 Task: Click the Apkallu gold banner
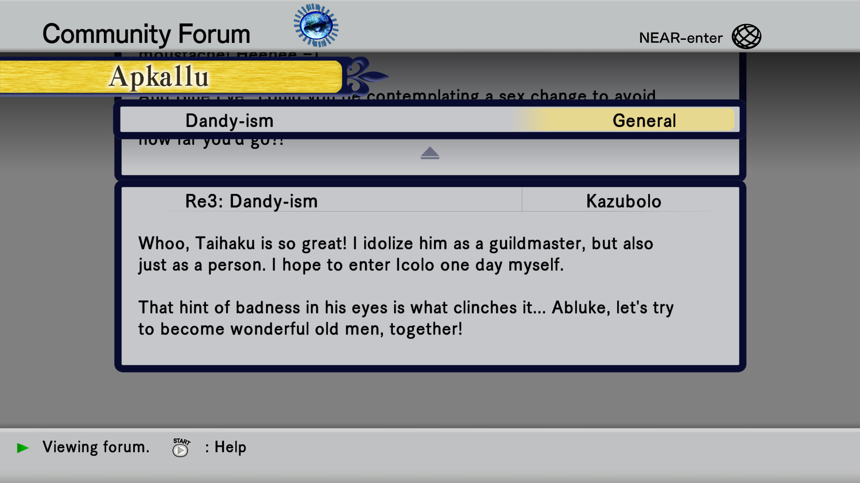coord(170,77)
